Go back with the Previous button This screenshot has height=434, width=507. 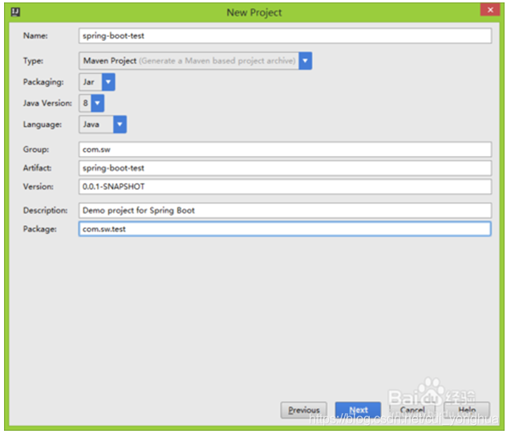pos(303,410)
